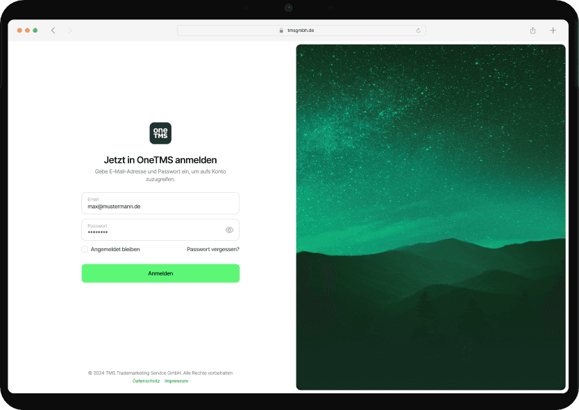Viewport: 579px width, 410px height.
Task: Click the copyright text 2024 TMS Trademarketing
Action: pos(160,373)
